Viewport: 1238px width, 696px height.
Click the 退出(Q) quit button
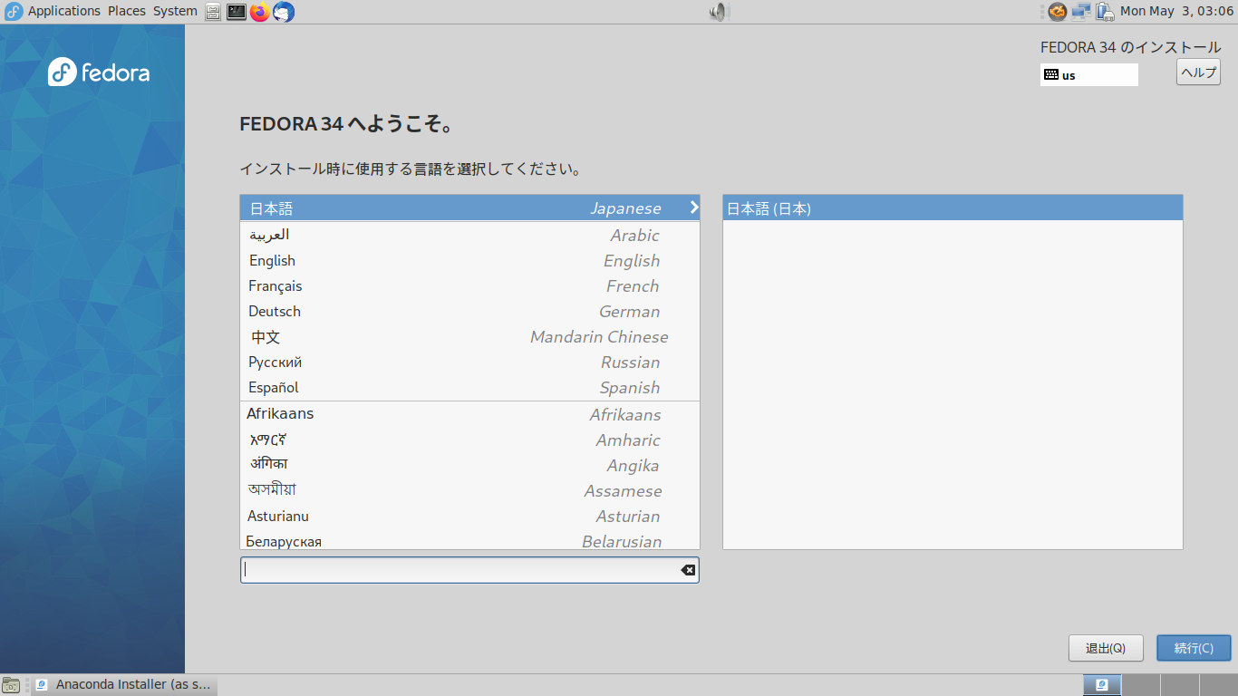1106,648
